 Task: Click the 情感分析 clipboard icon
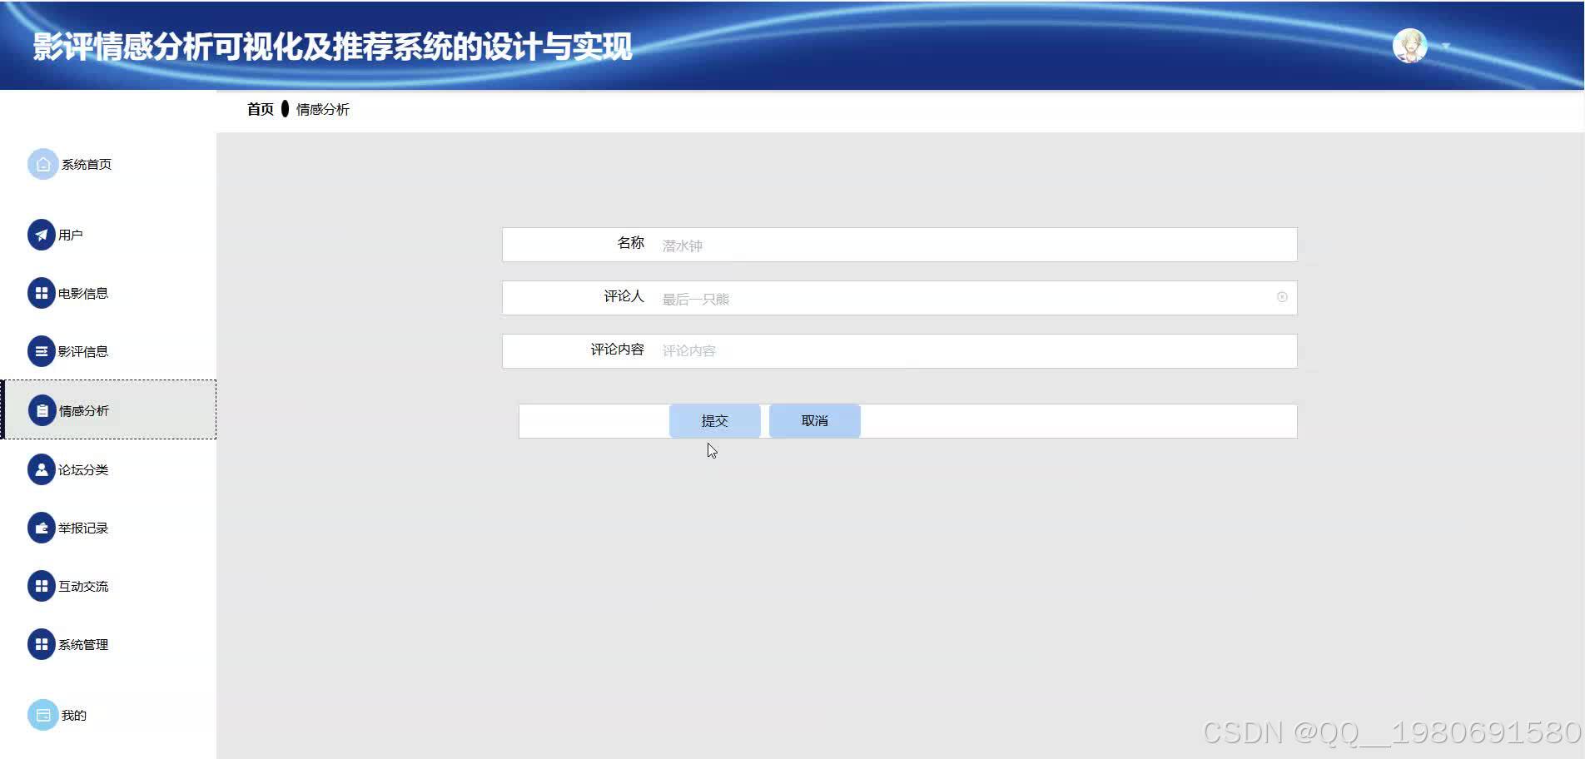(x=42, y=409)
